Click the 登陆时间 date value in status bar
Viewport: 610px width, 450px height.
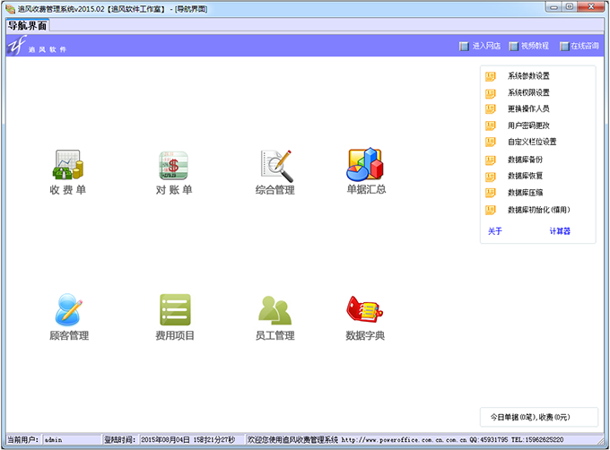pyautogui.click(x=187, y=440)
